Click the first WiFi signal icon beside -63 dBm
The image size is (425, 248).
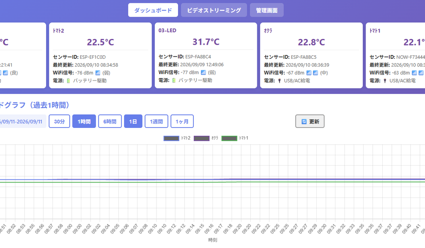coord(414,73)
